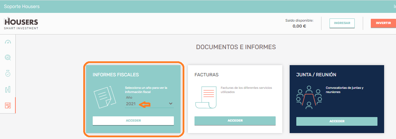Open the search magnifier icon in sidebar

coord(8,58)
